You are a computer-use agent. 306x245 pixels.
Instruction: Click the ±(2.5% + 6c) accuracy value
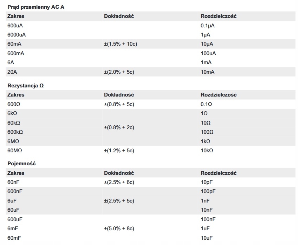click(x=119, y=182)
